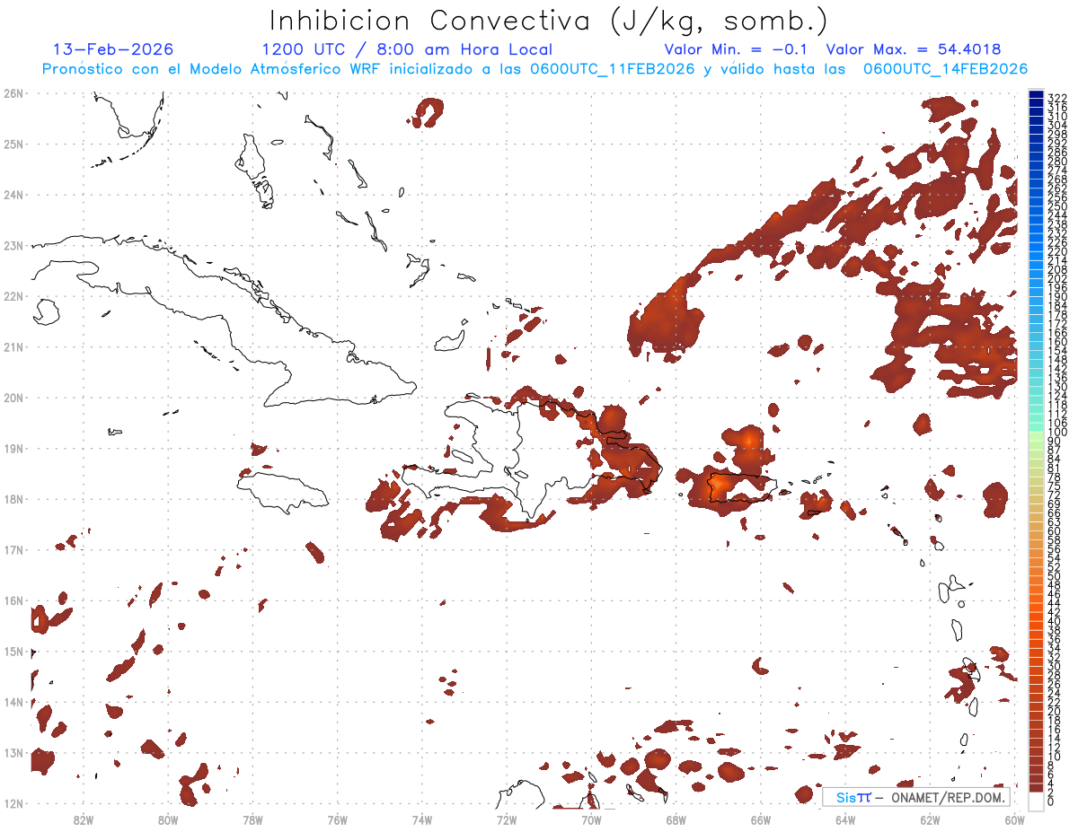Image resolution: width=1078 pixels, height=832 pixels.
Task: Click the '22N' latitude label
Action: [x=13, y=296]
